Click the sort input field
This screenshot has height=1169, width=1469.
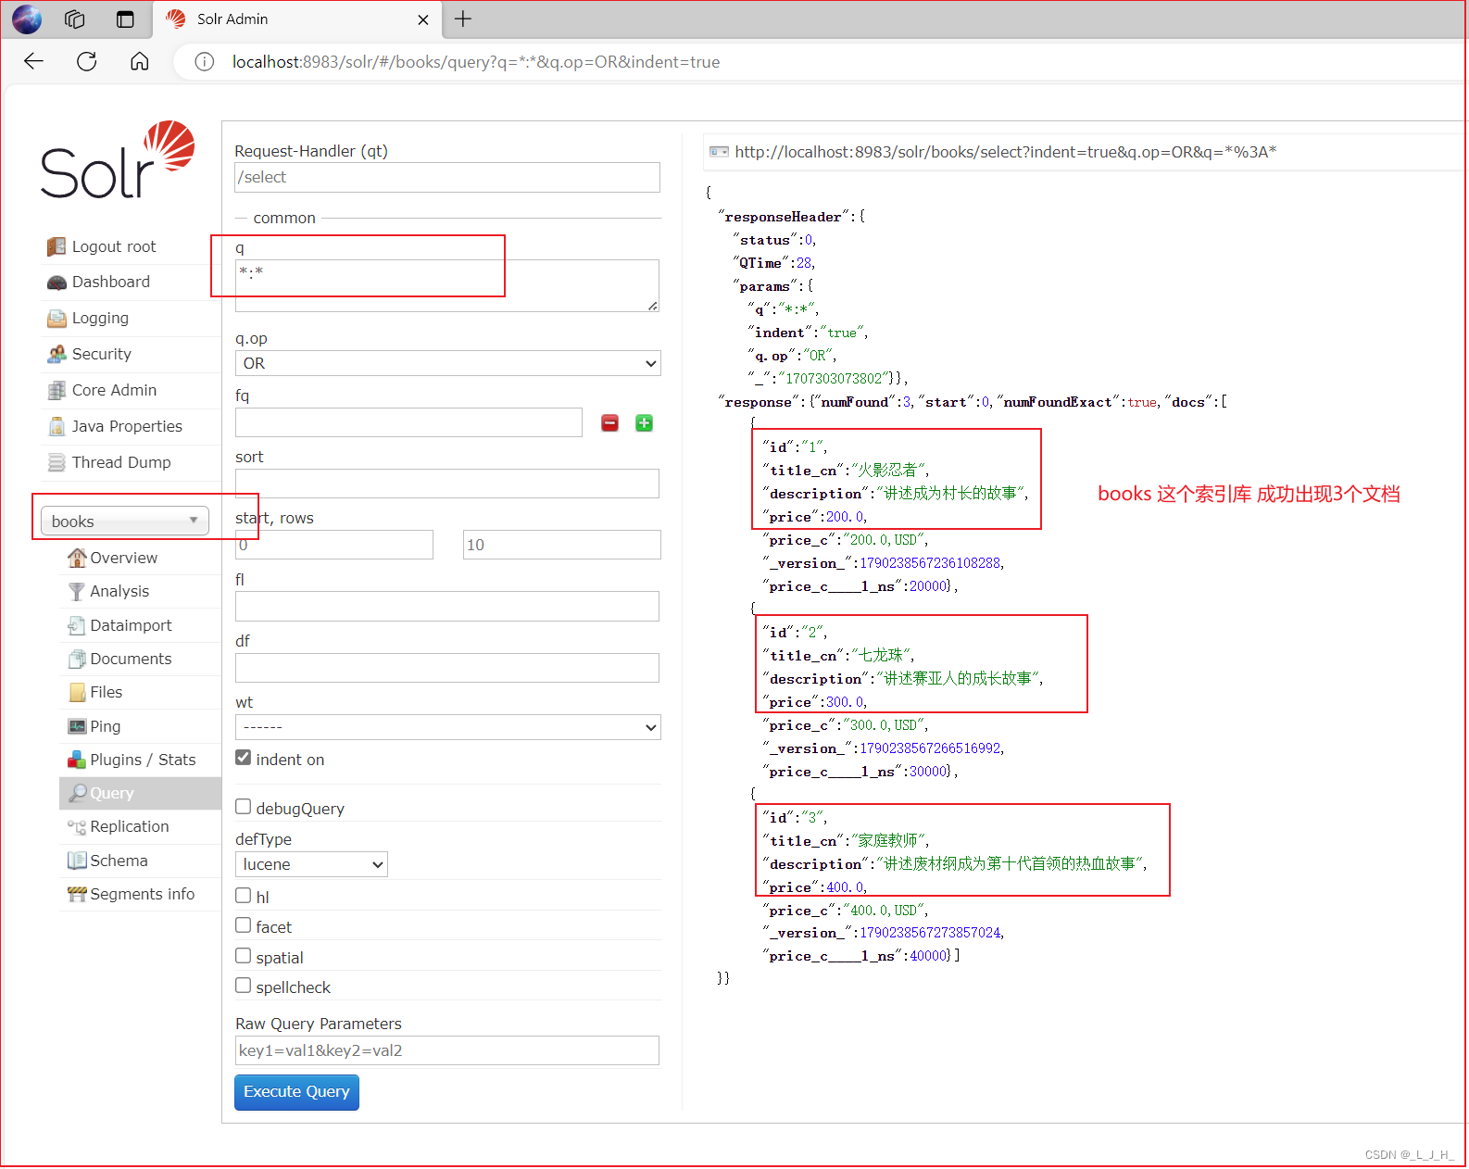(447, 484)
